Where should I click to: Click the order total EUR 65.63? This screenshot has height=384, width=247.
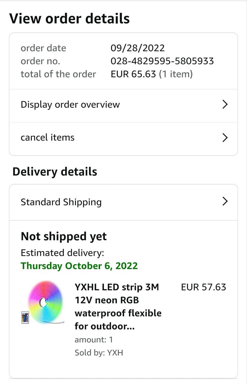[133, 74]
